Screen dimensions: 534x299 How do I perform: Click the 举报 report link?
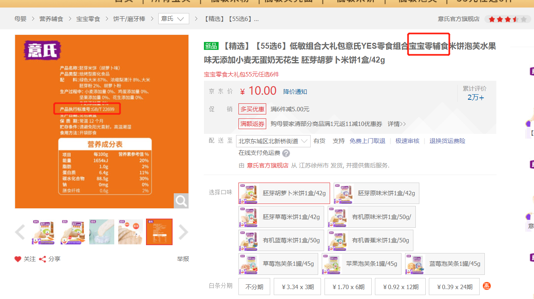[x=183, y=259]
